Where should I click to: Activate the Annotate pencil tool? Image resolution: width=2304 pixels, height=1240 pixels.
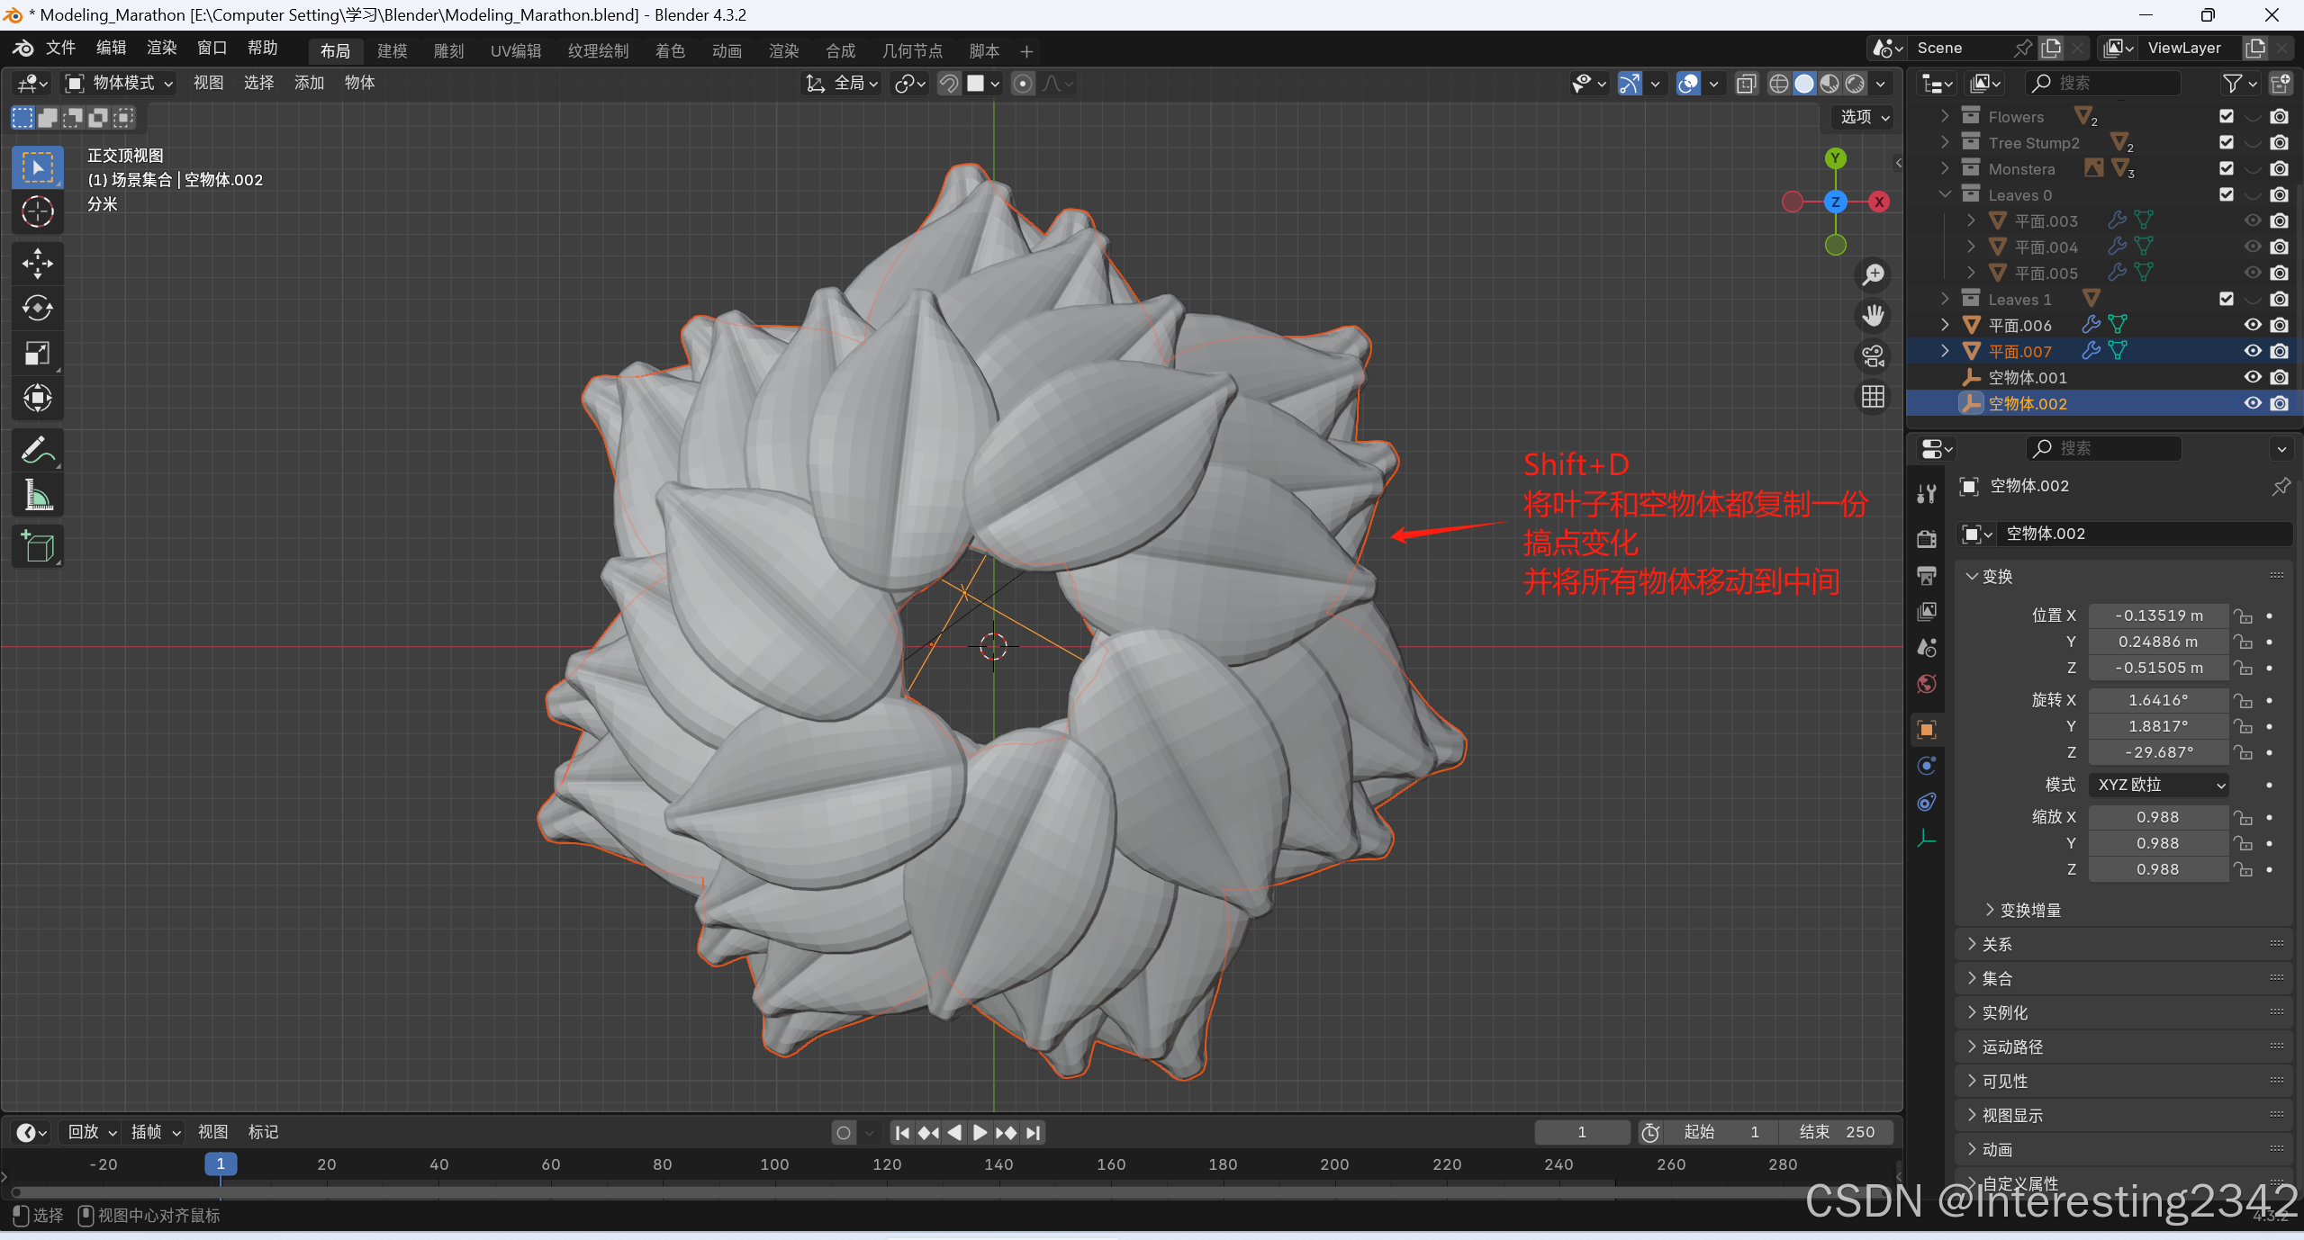tap(37, 450)
